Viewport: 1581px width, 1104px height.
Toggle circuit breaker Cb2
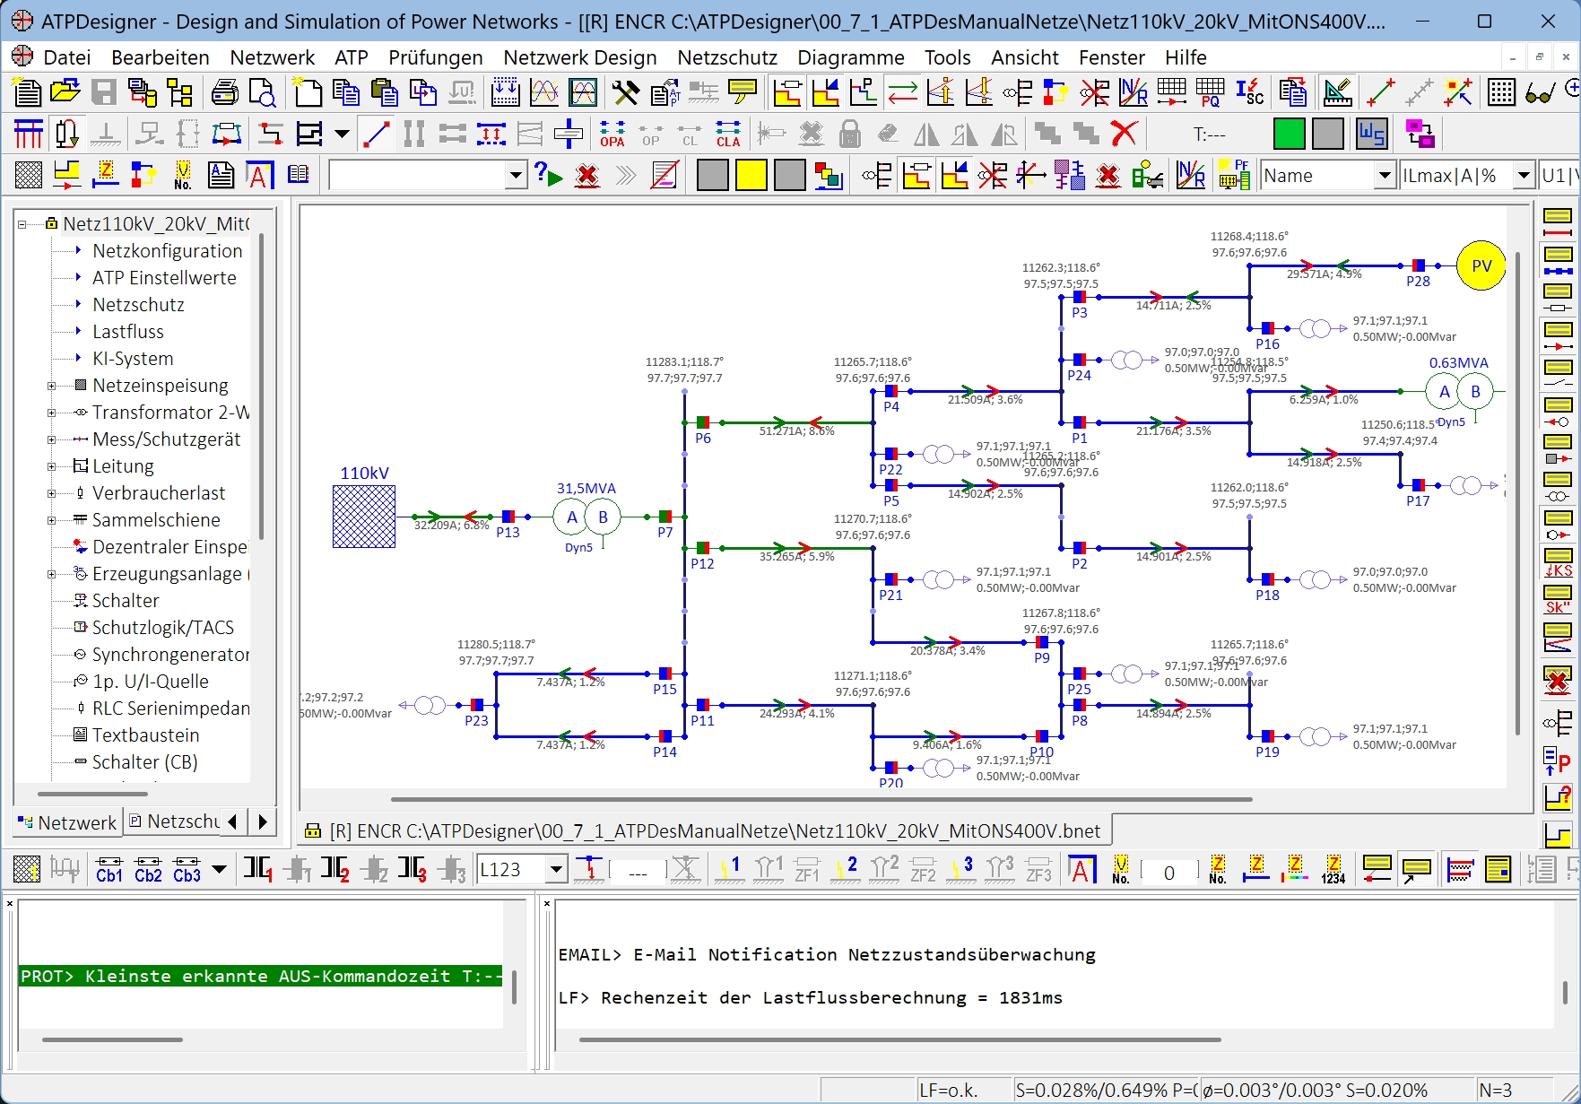click(148, 869)
